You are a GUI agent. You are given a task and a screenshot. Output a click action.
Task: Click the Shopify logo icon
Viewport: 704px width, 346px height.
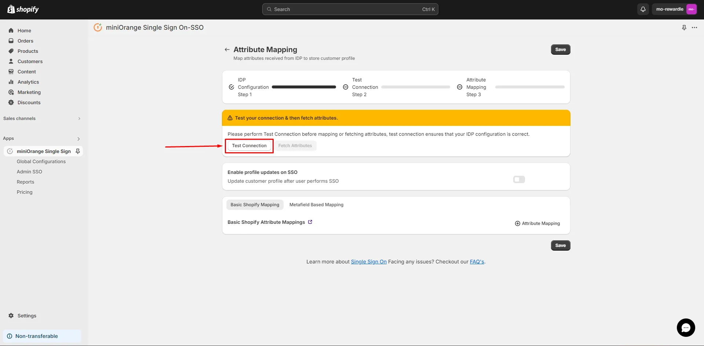tap(11, 9)
